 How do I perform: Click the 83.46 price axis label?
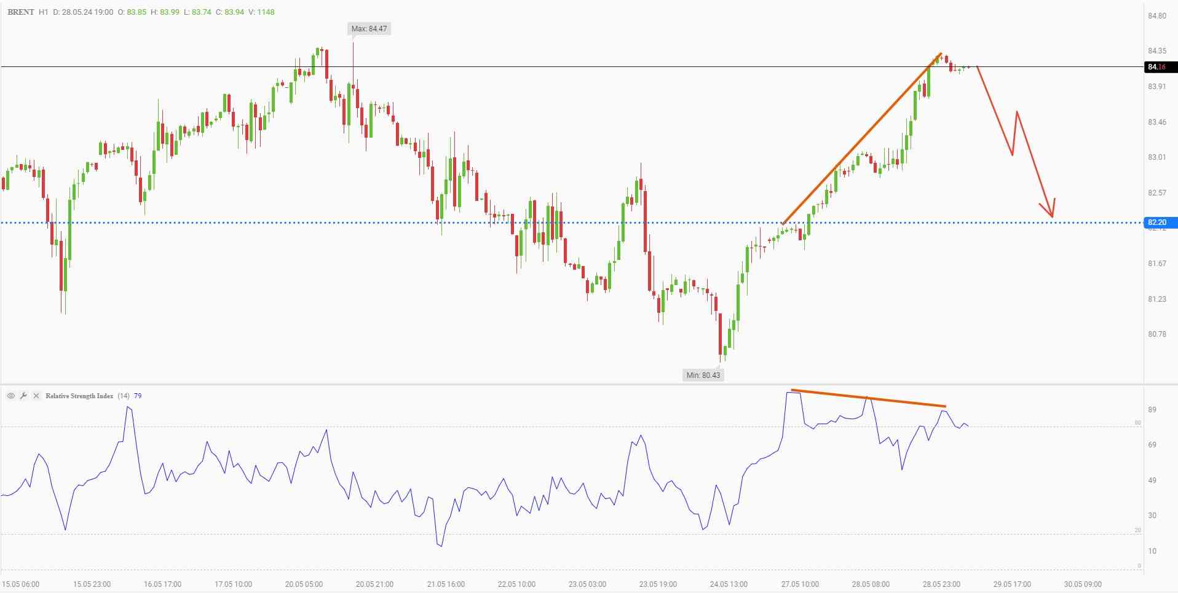click(x=1156, y=122)
